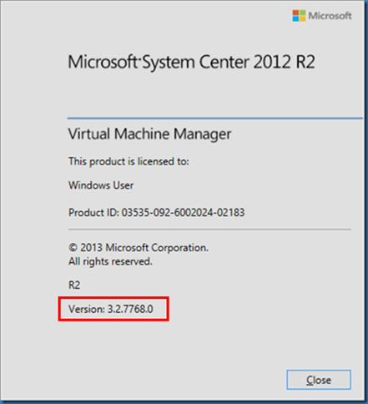Screen dimensions: 368x404
Task: Click the word 'Microsoft' in the main title
Action: (103, 62)
